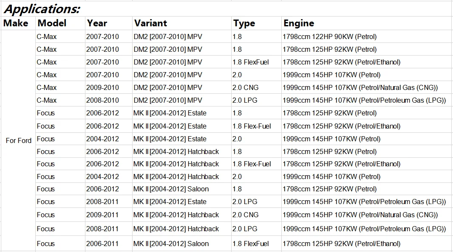
Task: Select the Model column header cell
Action: 52,23
